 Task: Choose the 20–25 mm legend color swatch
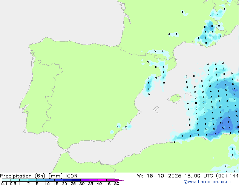tap(67, 180)
